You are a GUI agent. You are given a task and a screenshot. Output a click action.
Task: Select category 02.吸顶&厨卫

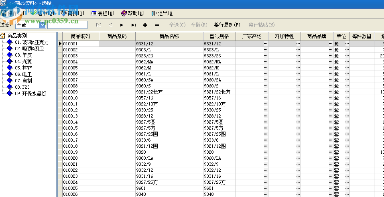29,49
